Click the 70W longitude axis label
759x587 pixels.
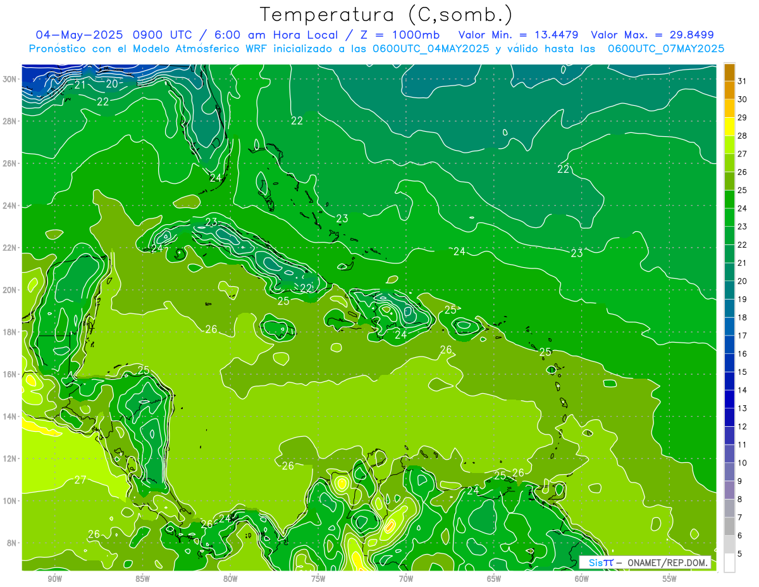tap(406, 579)
